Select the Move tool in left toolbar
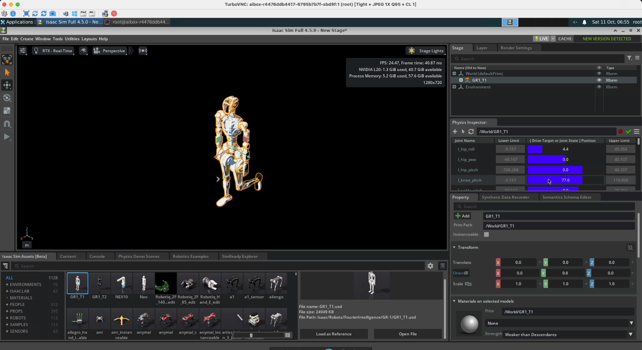Image resolution: width=642 pixels, height=350 pixels. pyautogui.click(x=7, y=85)
